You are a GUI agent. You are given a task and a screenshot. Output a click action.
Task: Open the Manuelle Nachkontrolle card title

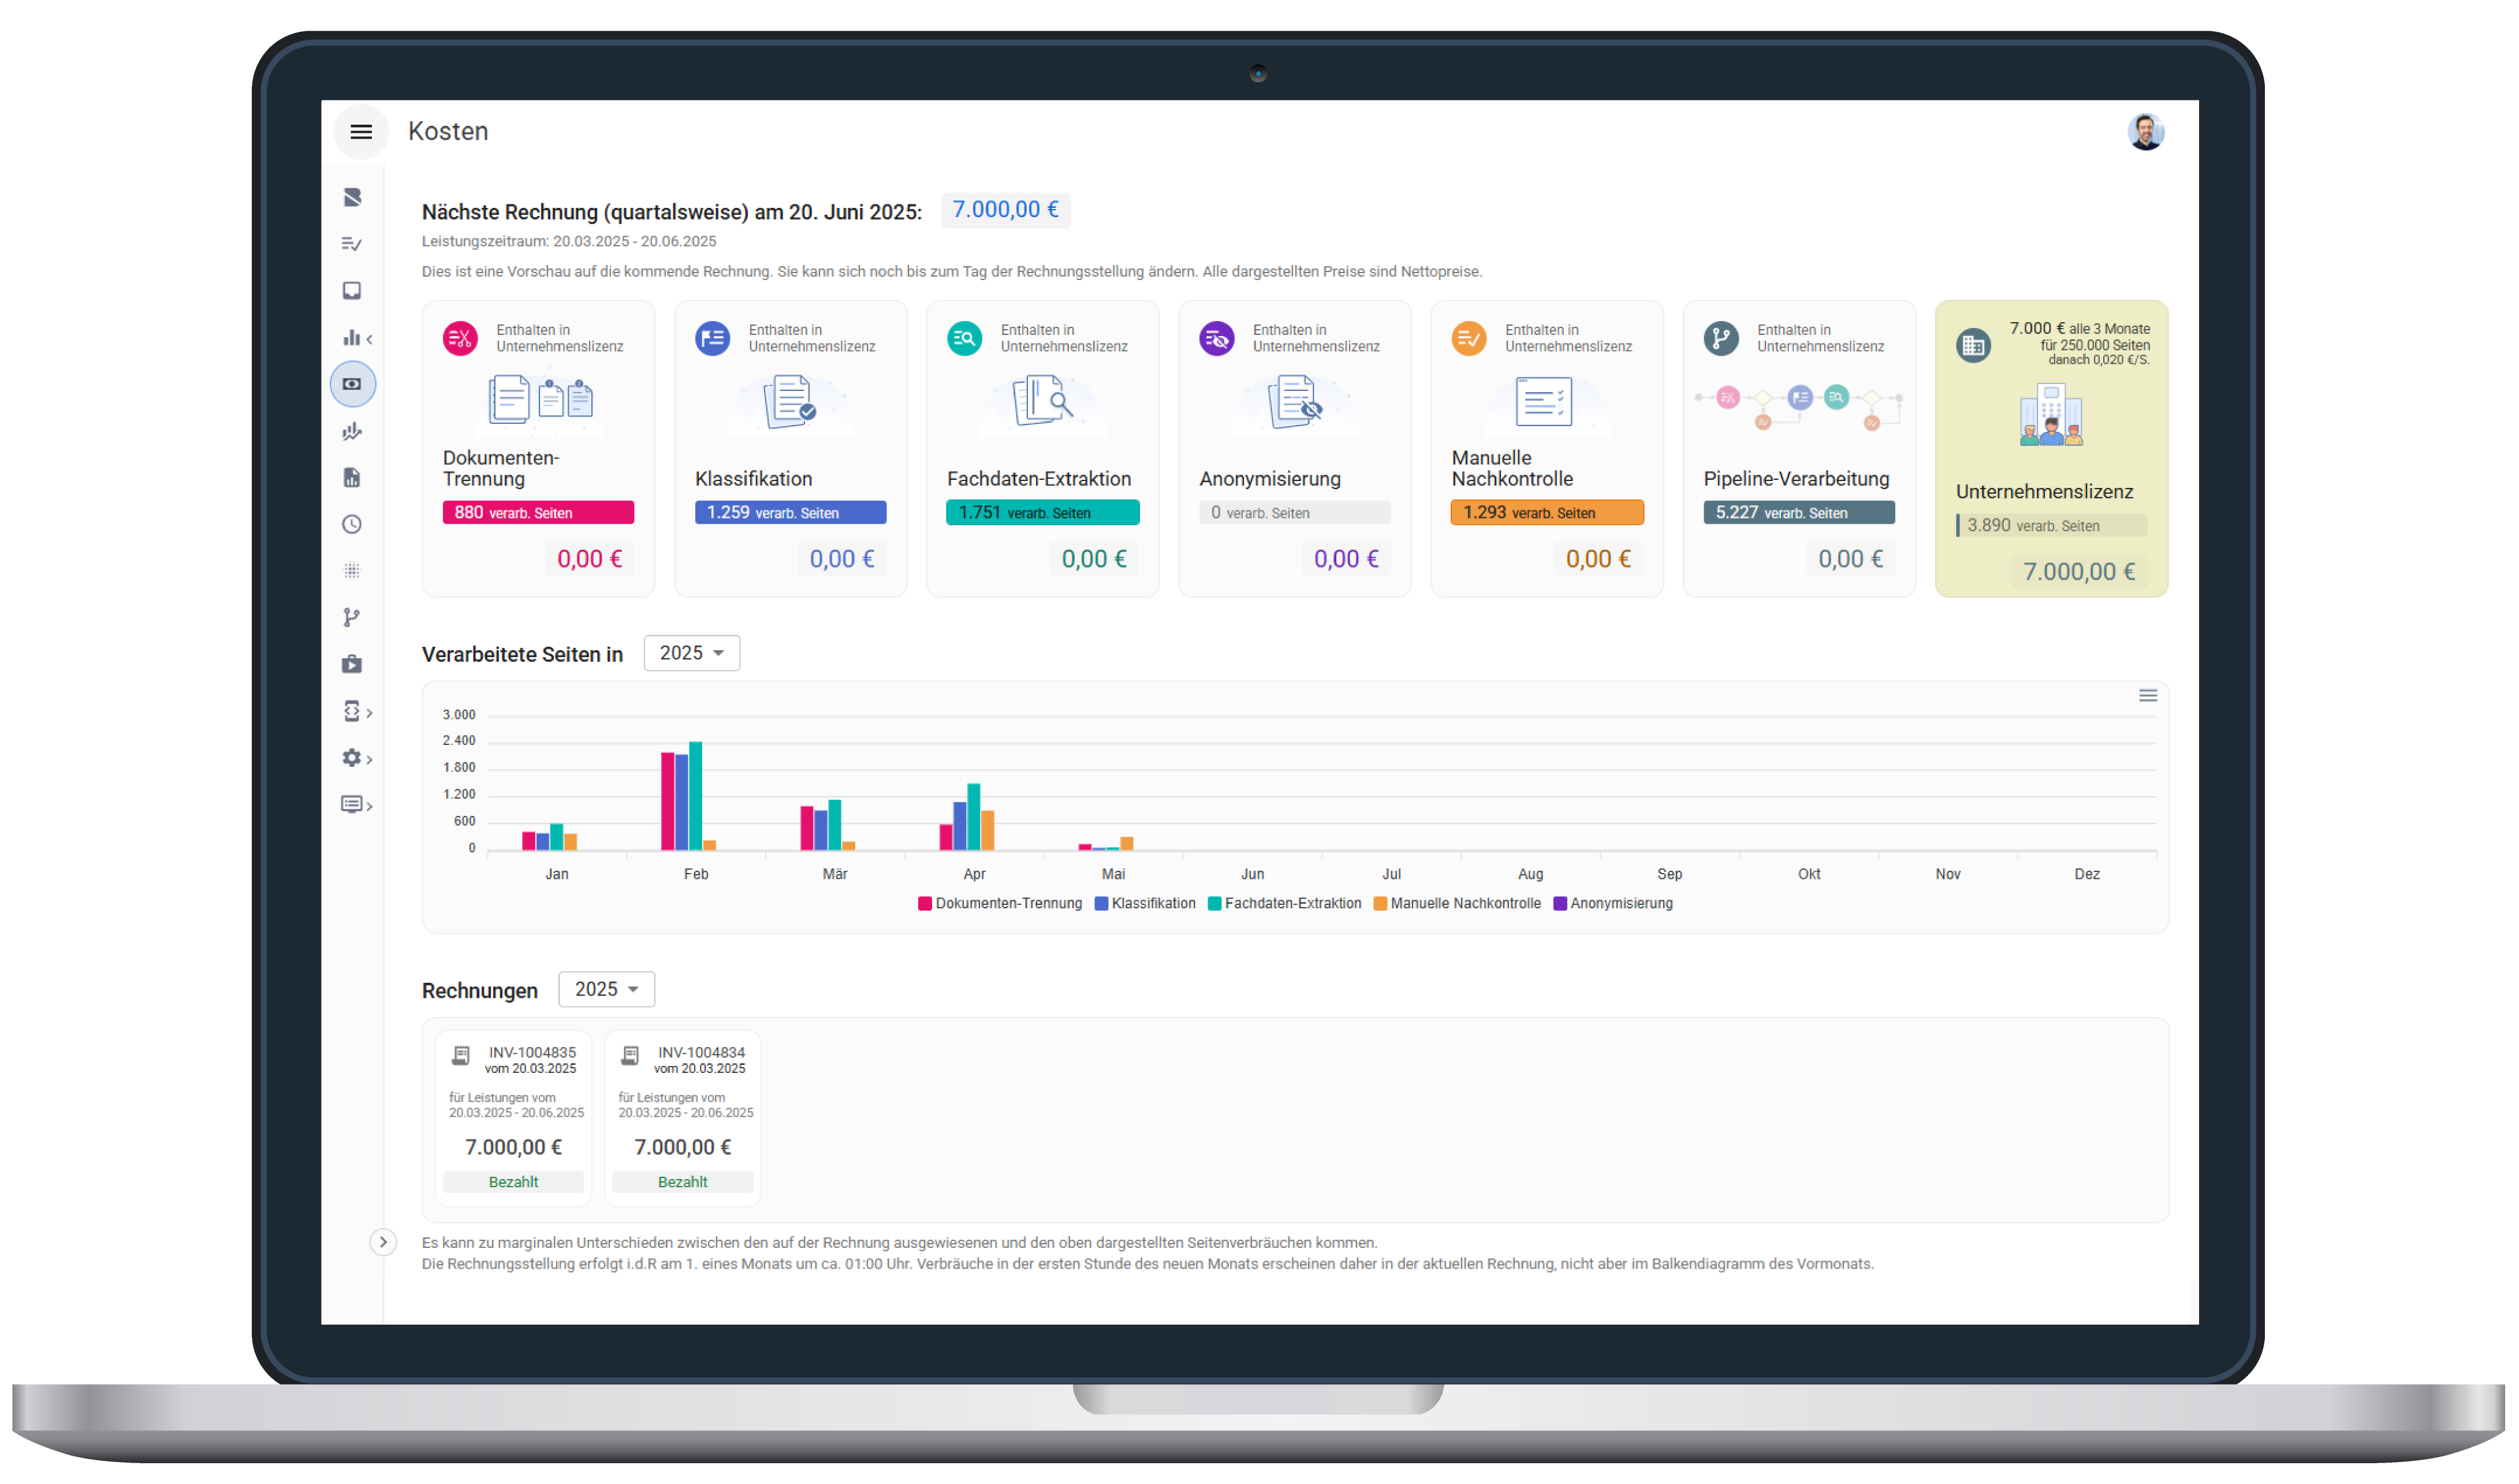pos(1512,468)
